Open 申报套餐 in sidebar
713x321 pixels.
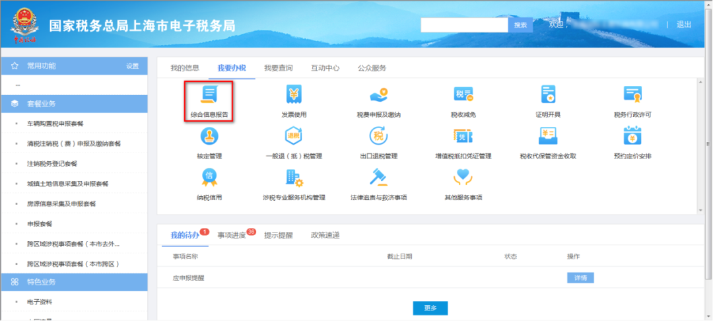coord(40,224)
